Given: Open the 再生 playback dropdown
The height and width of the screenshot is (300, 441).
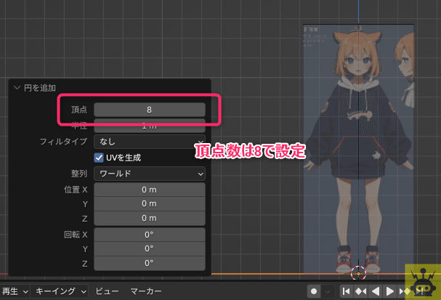Looking at the screenshot, I should 15,291.
